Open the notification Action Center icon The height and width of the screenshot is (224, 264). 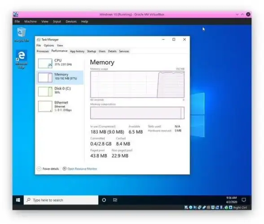coord(244,200)
